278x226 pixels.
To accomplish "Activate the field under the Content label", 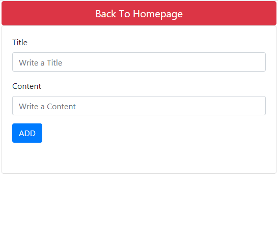I will 139,106.
